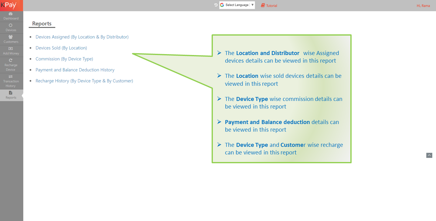The image size is (436, 221).
Task: Click the Google logo in language selector
Action: 222,5
